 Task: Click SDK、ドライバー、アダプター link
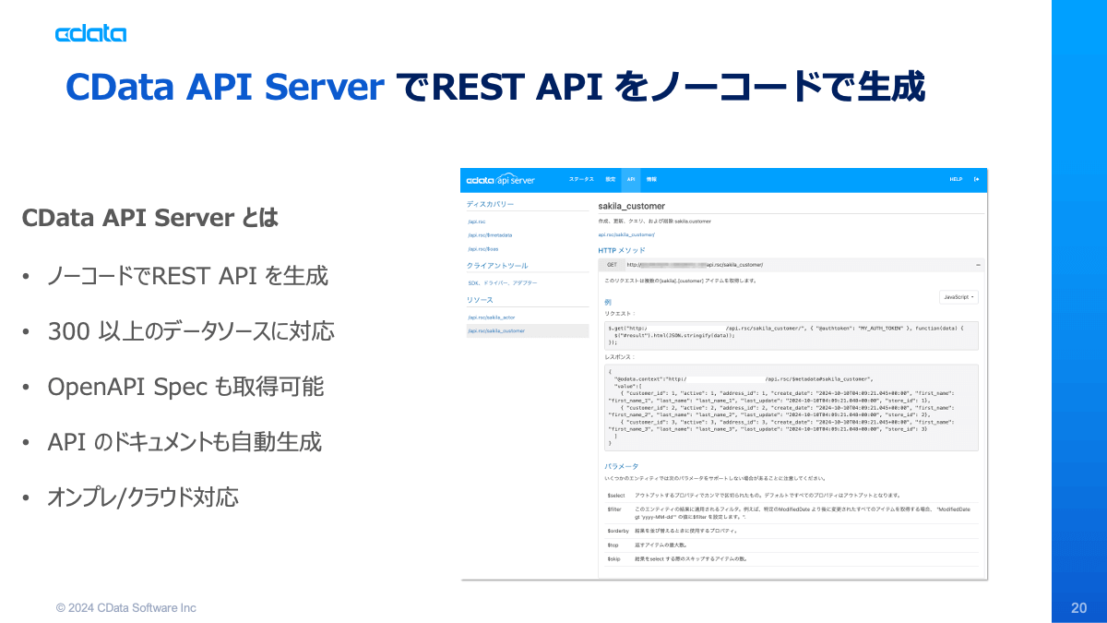point(503,282)
